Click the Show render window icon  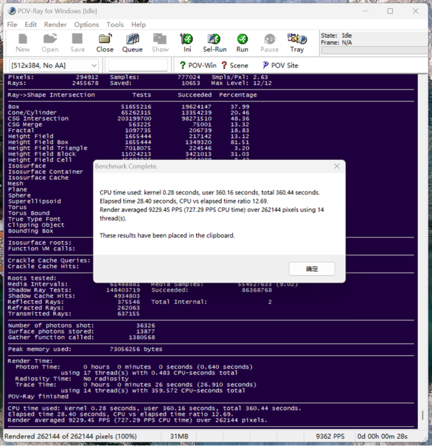tap(160, 43)
